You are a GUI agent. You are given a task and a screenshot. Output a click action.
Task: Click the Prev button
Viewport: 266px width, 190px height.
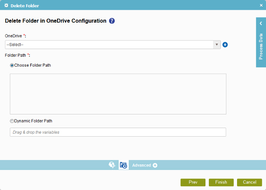tap(193, 182)
